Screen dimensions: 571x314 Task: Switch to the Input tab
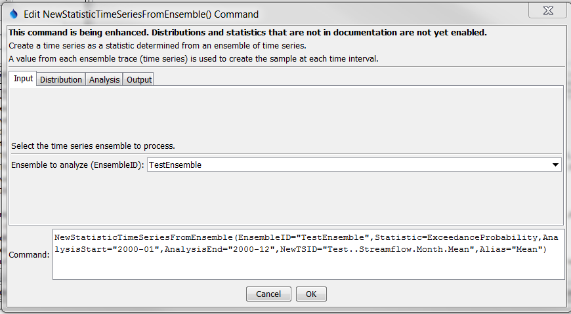[x=24, y=79]
